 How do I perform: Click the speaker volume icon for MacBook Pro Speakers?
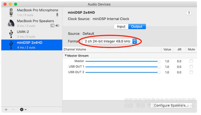pyautogui.click(x=57, y=26)
